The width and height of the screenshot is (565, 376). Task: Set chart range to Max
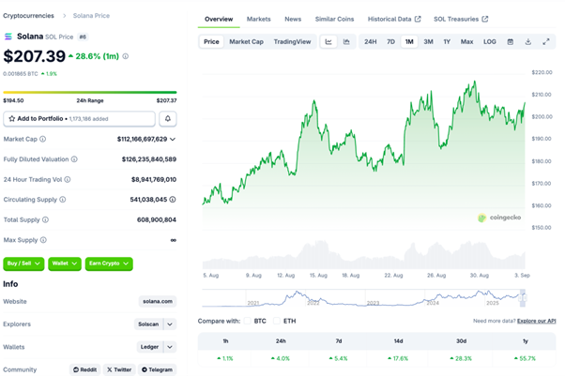click(467, 42)
